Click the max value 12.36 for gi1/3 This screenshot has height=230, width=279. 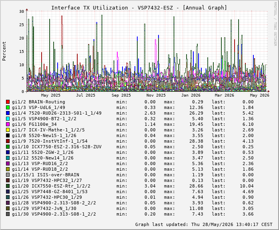click(196, 107)
